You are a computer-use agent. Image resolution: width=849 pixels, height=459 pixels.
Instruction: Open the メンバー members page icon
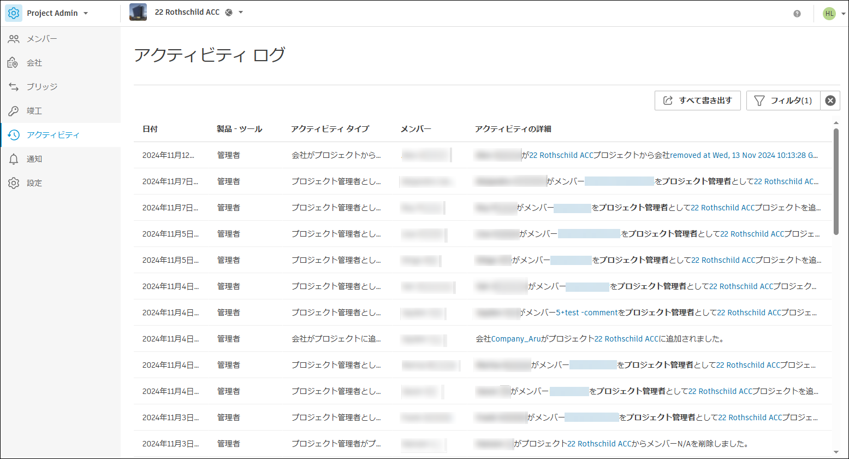(14, 39)
